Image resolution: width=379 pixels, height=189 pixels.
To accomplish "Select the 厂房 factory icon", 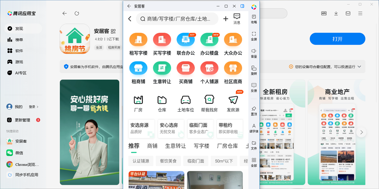I will click(138, 100).
